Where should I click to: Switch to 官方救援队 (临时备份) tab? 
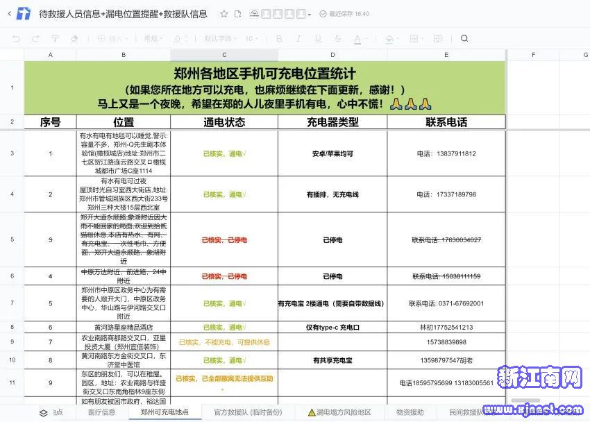[248, 412]
